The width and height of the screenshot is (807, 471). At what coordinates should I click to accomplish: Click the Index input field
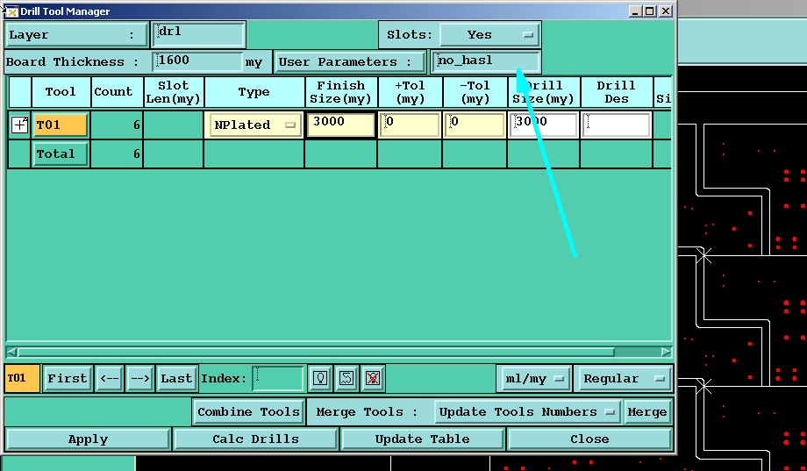(x=278, y=378)
